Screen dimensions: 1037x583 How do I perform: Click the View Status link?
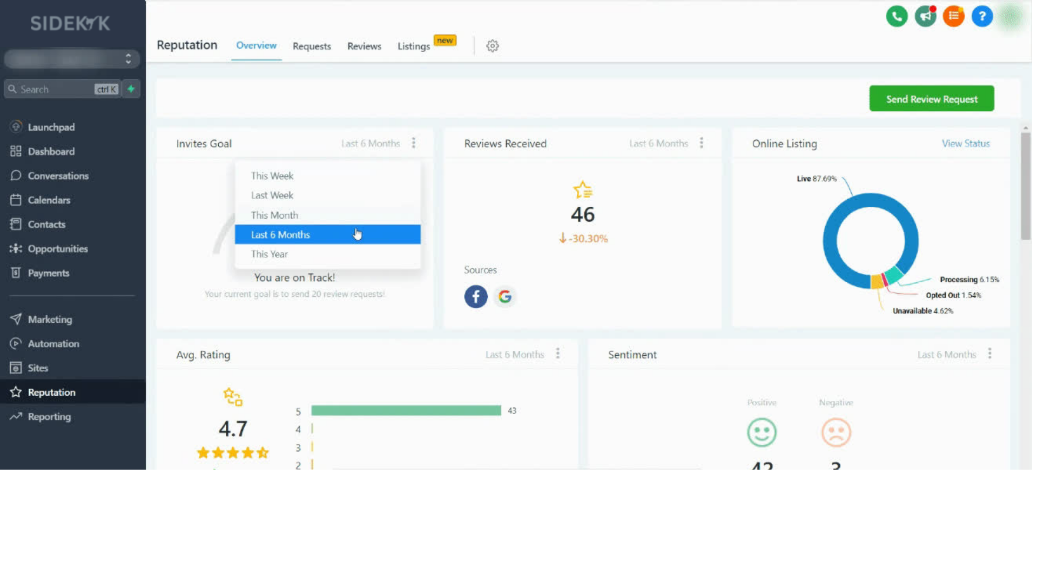point(965,144)
